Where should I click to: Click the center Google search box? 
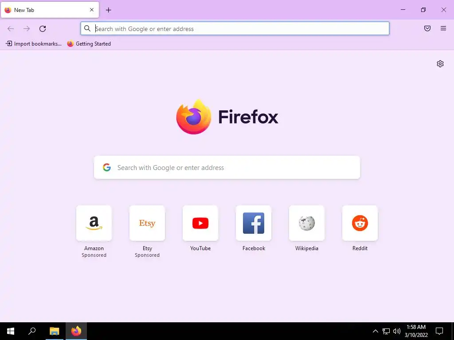(227, 167)
